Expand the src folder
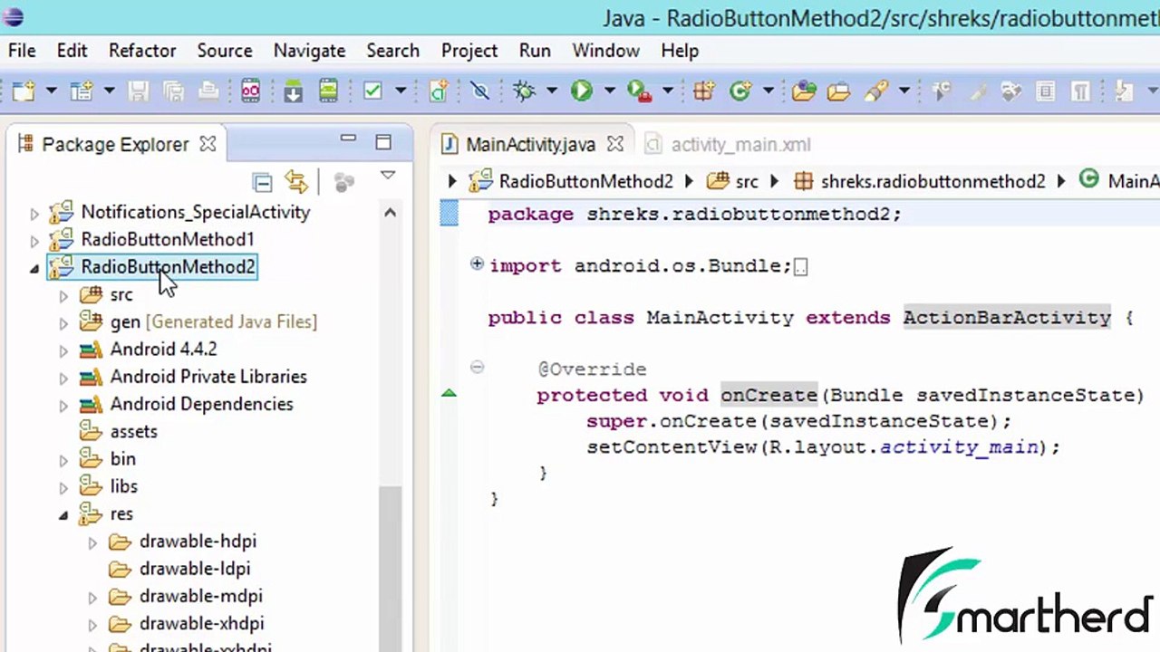The height and width of the screenshot is (652, 1160). 63,296
